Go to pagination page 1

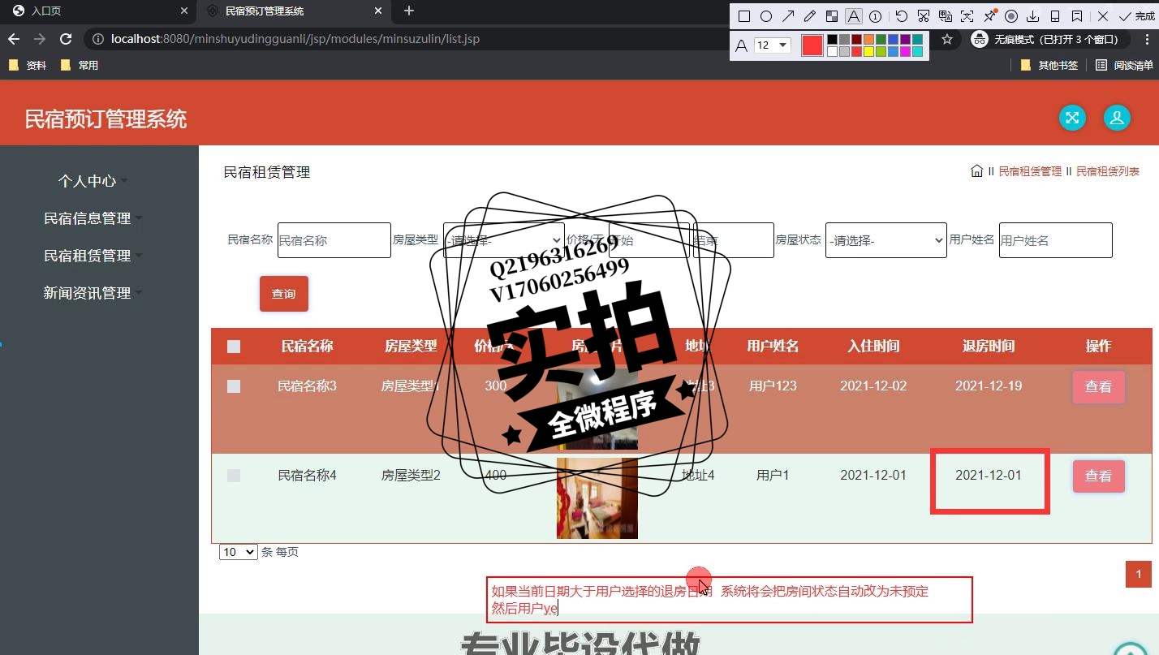click(x=1139, y=574)
